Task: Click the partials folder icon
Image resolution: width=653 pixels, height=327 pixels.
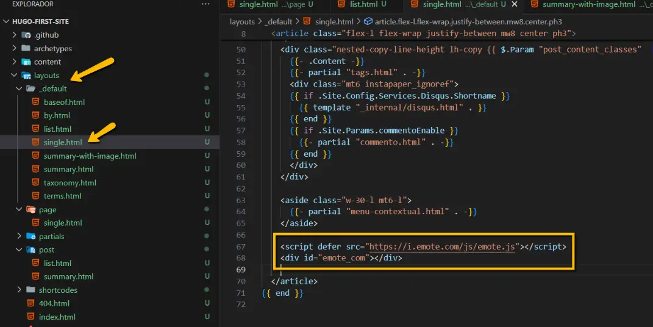Action: (31, 236)
